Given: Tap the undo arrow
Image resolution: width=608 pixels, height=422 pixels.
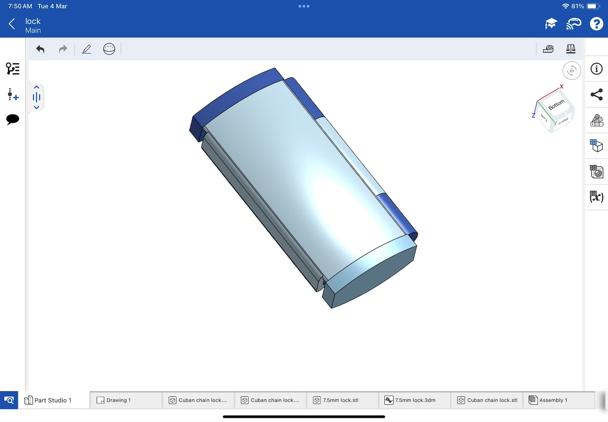Looking at the screenshot, I should point(40,49).
